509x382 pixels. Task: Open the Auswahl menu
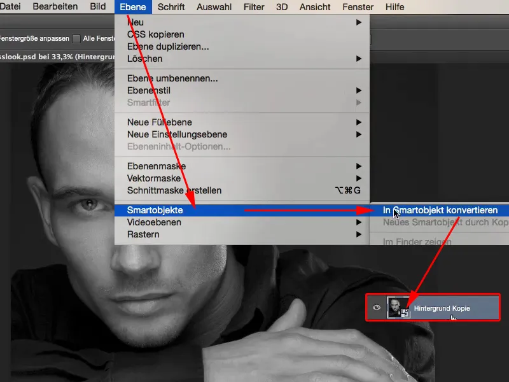214,7
